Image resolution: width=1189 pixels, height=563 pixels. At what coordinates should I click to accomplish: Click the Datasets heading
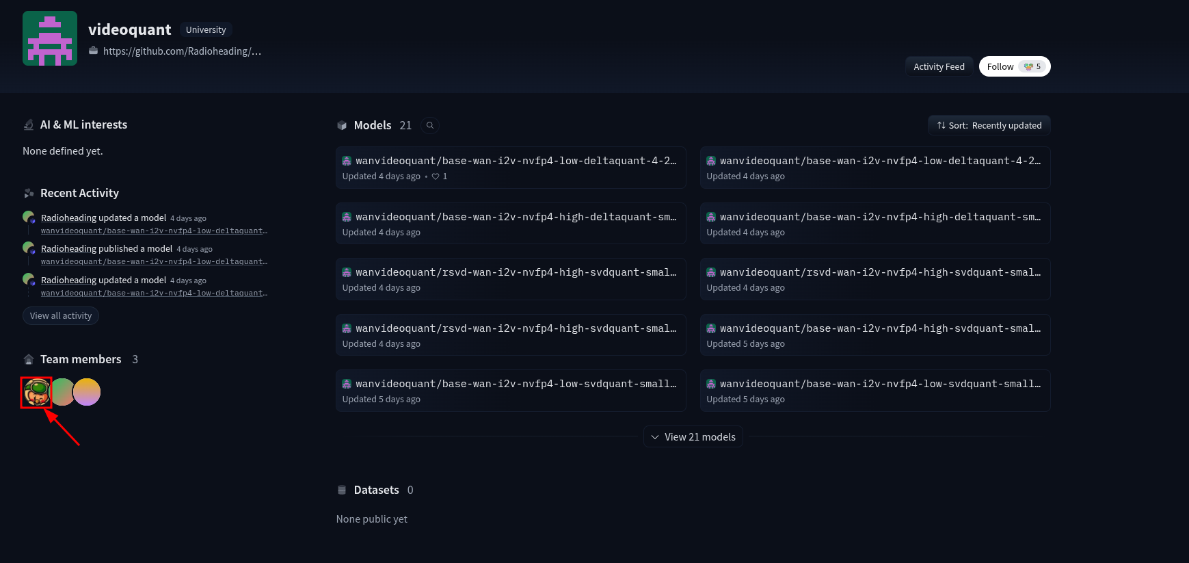[377, 490]
